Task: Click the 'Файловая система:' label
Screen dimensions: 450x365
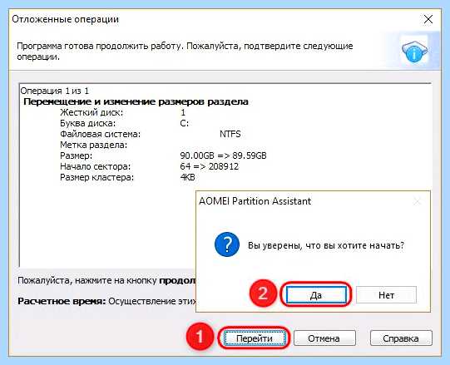Action: pos(100,134)
